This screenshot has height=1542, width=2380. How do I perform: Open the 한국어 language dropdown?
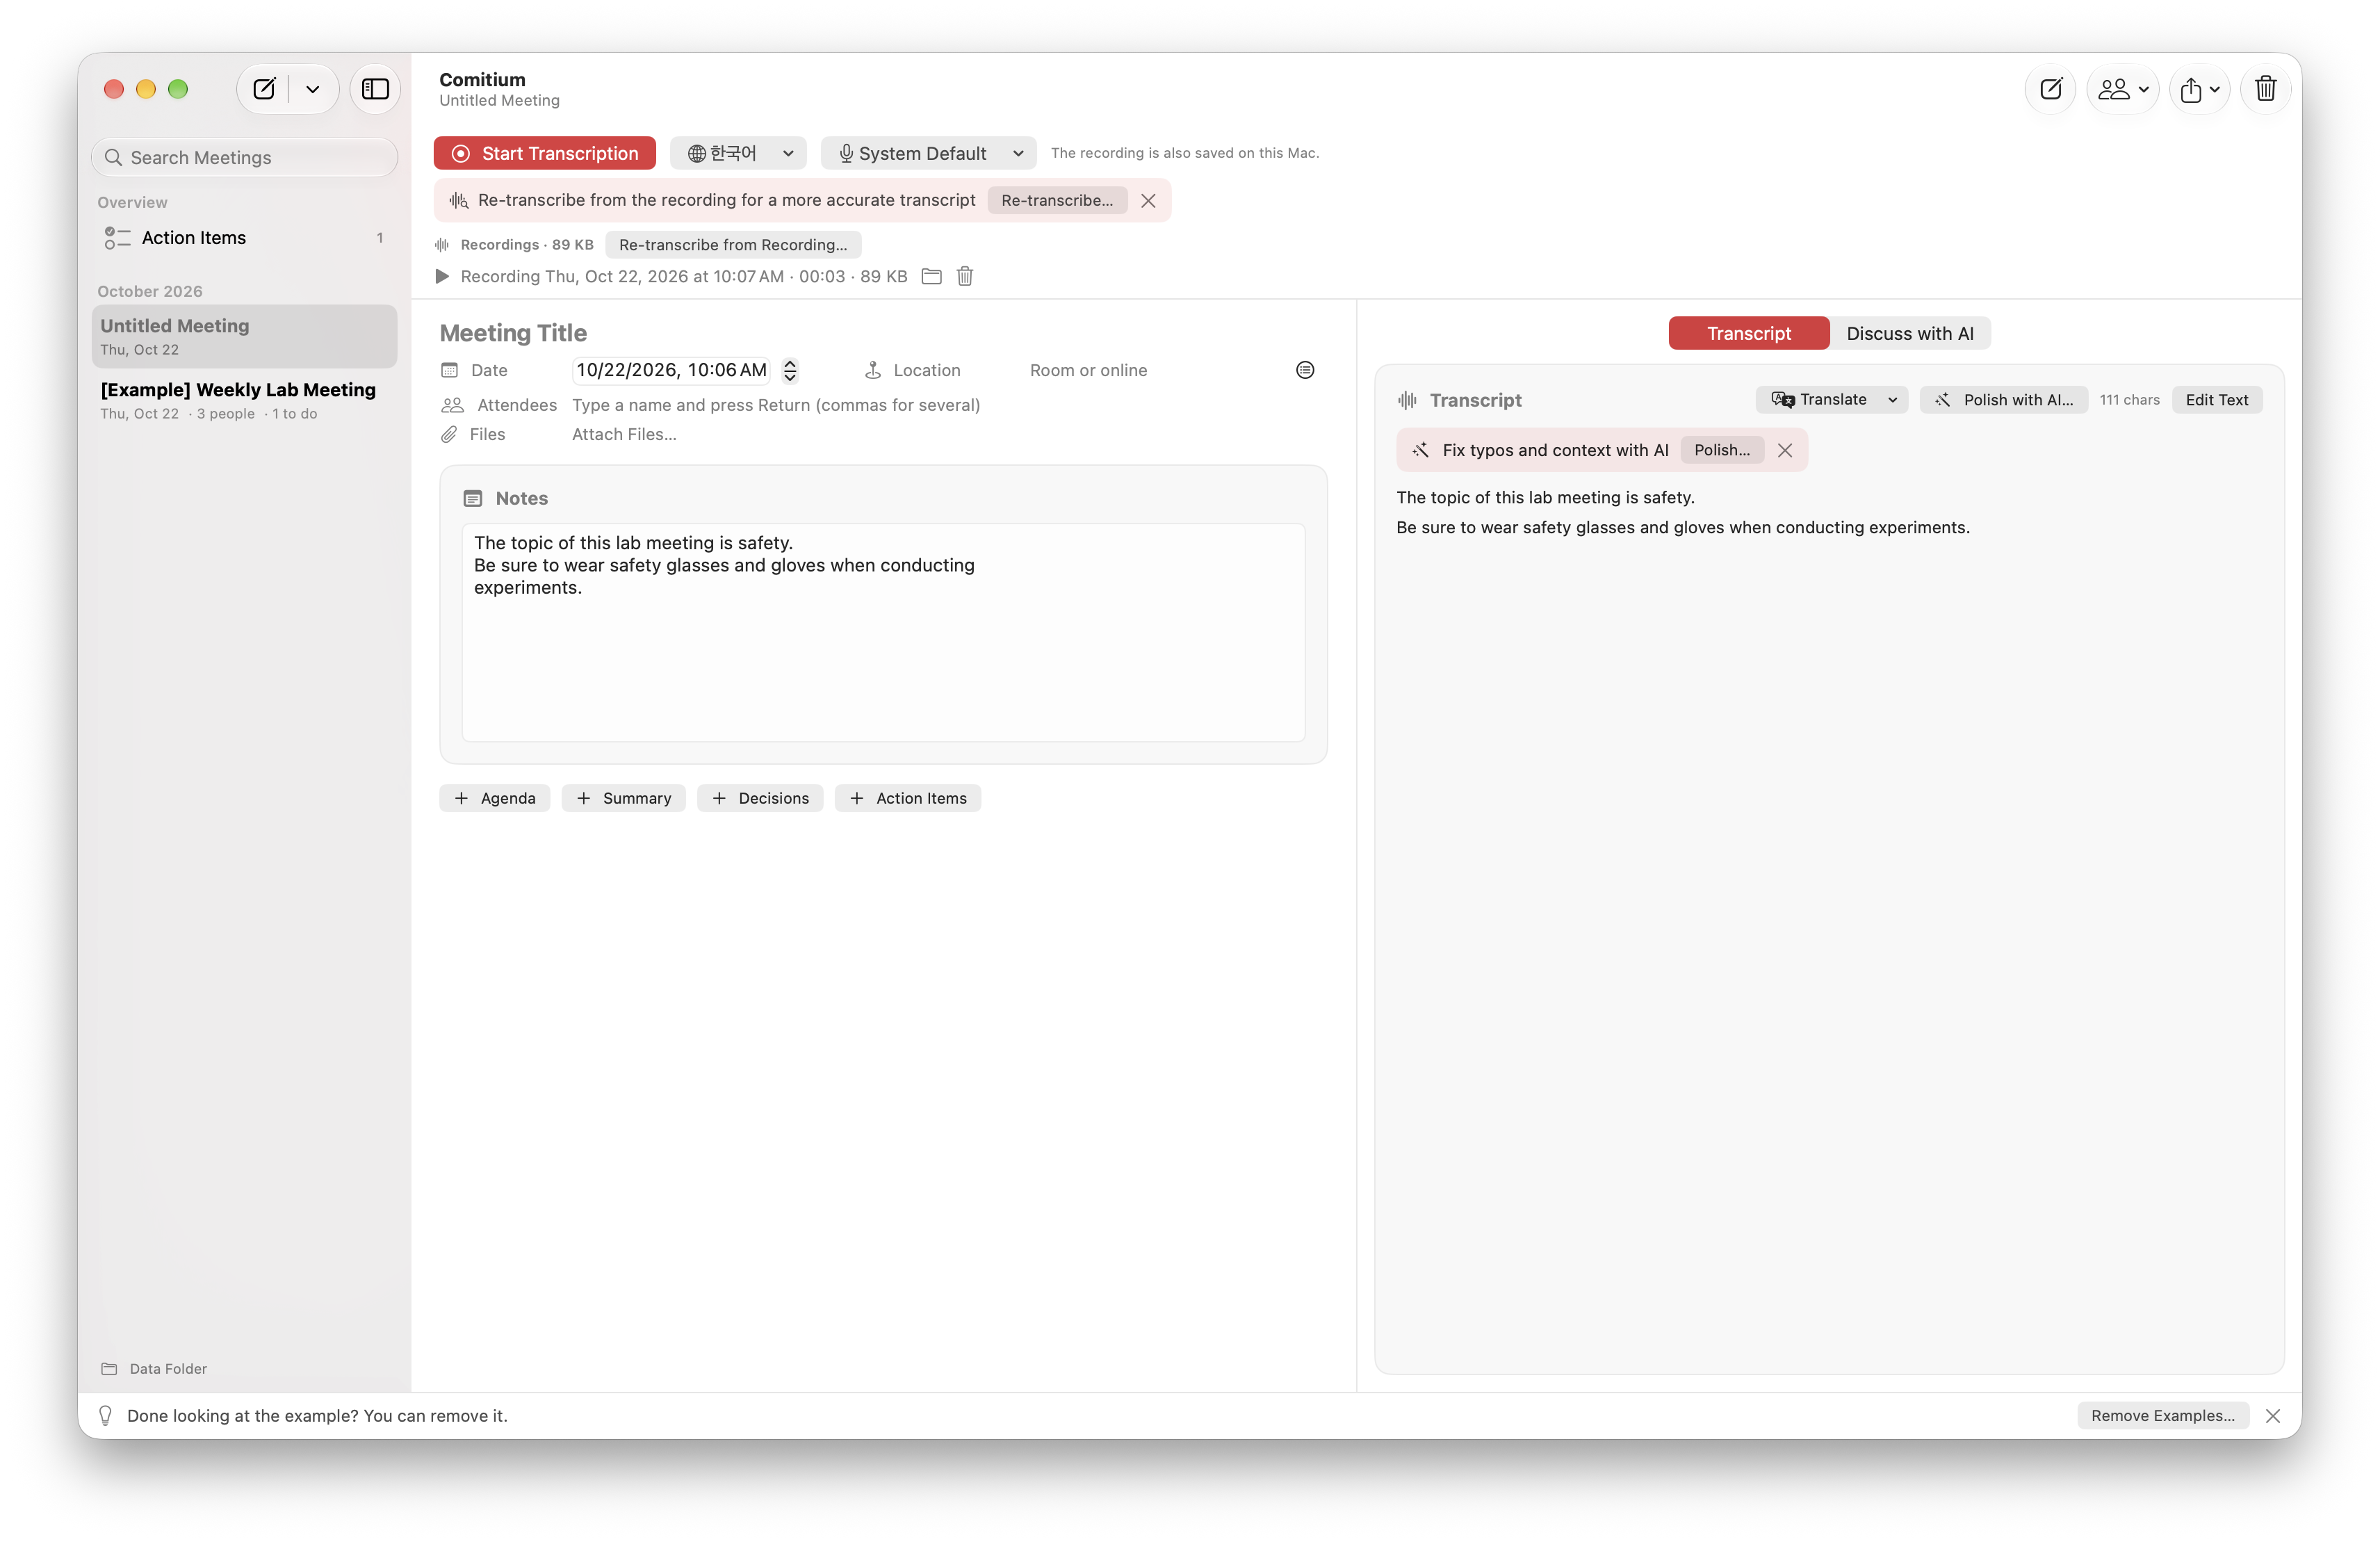tap(738, 153)
